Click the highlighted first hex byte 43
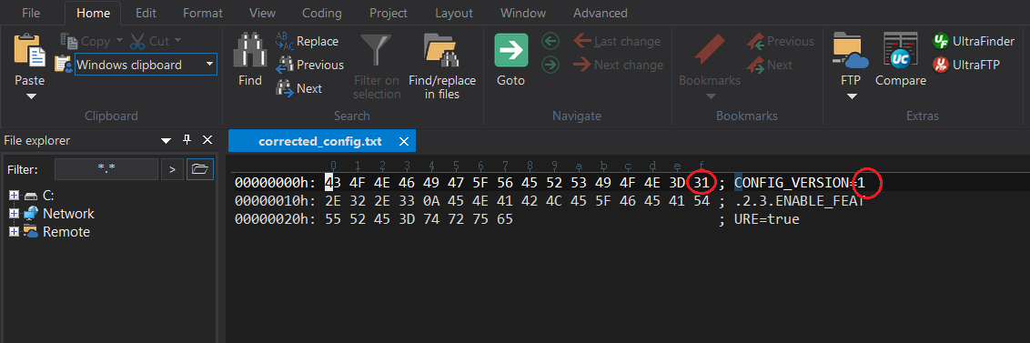1030x343 pixels. [333, 183]
